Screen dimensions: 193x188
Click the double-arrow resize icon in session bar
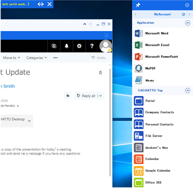point(41,4)
